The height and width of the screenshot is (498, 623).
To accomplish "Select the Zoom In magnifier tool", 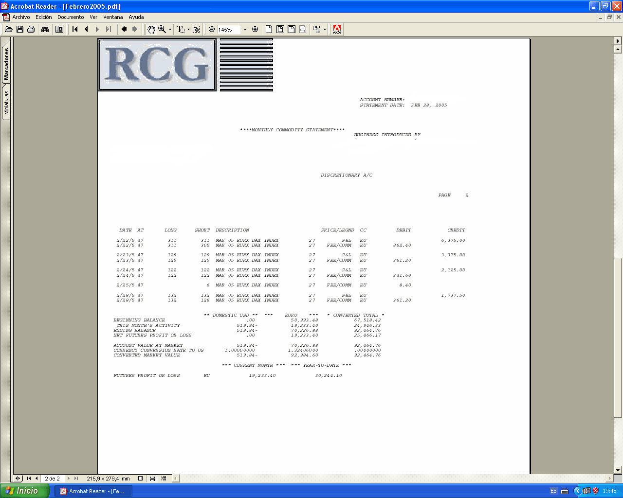I will (162, 29).
